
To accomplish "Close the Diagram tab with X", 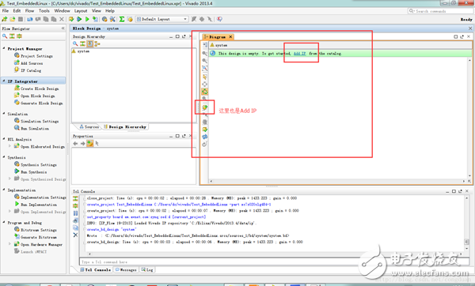I will coord(230,37).
